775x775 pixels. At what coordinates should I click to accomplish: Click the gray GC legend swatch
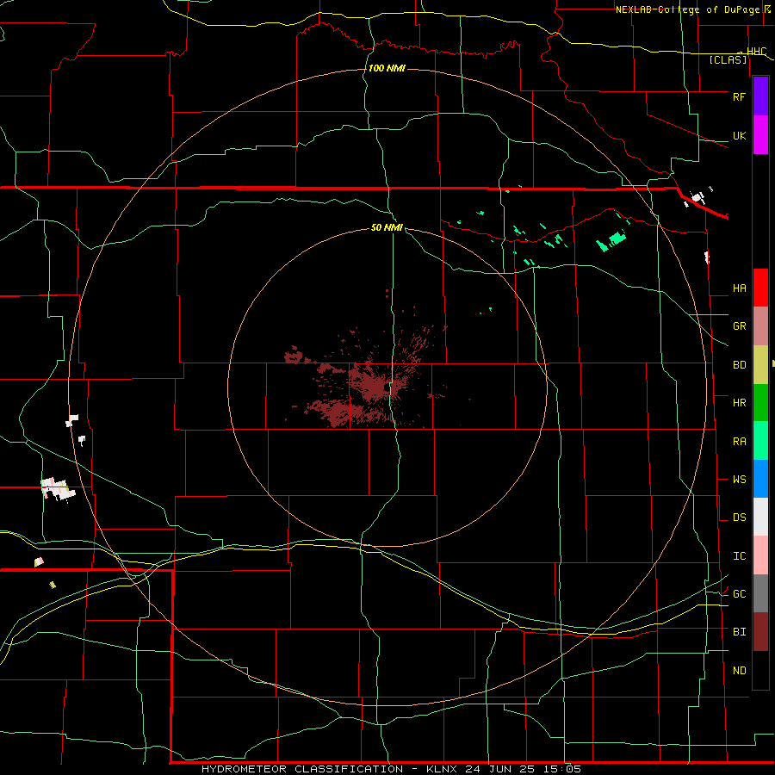pyautogui.click(x=760, y=593)
